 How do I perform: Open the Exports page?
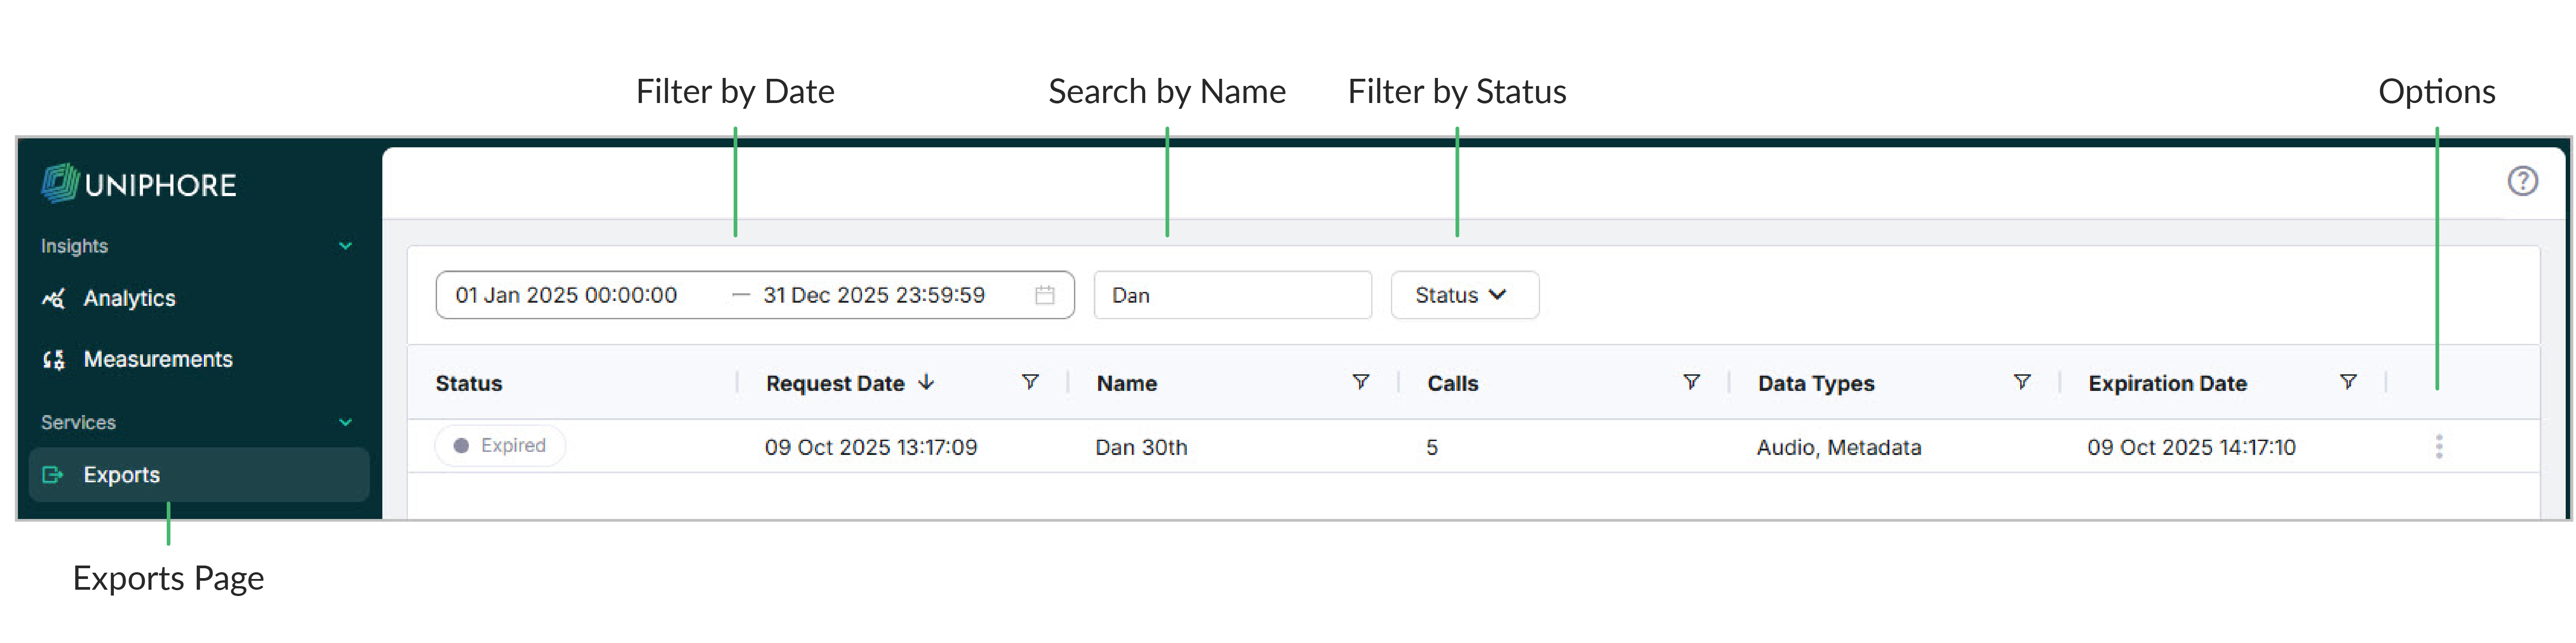[199, 475]
